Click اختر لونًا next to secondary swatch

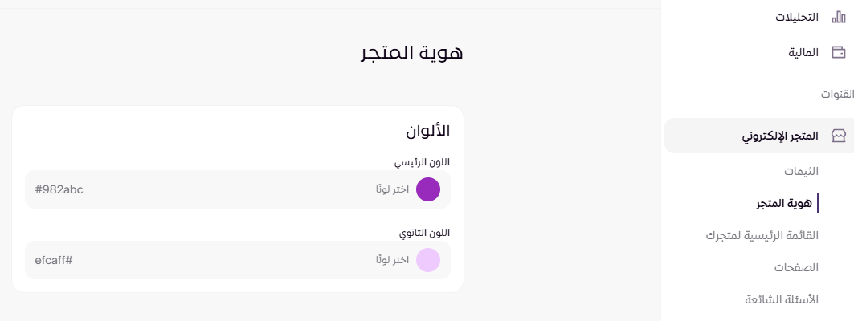click(x=392, y=260)
